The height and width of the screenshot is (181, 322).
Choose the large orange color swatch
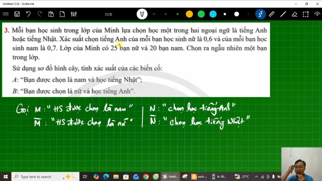coord(189,14)
